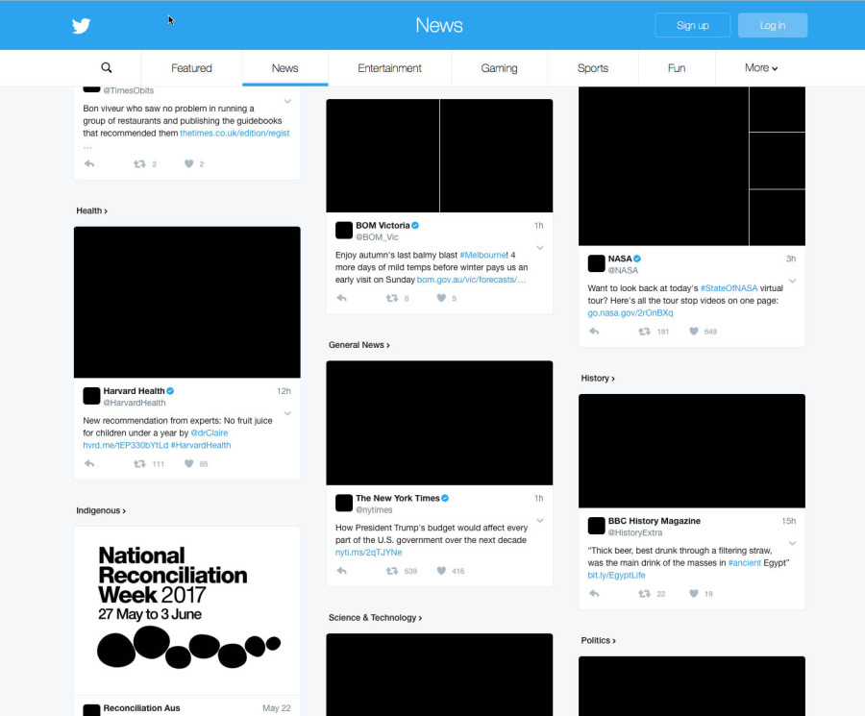Image resolution: width=865 pixels, height=716 pixels.
Task: Reply to the Harvard Health tweet
Action: 89,464
